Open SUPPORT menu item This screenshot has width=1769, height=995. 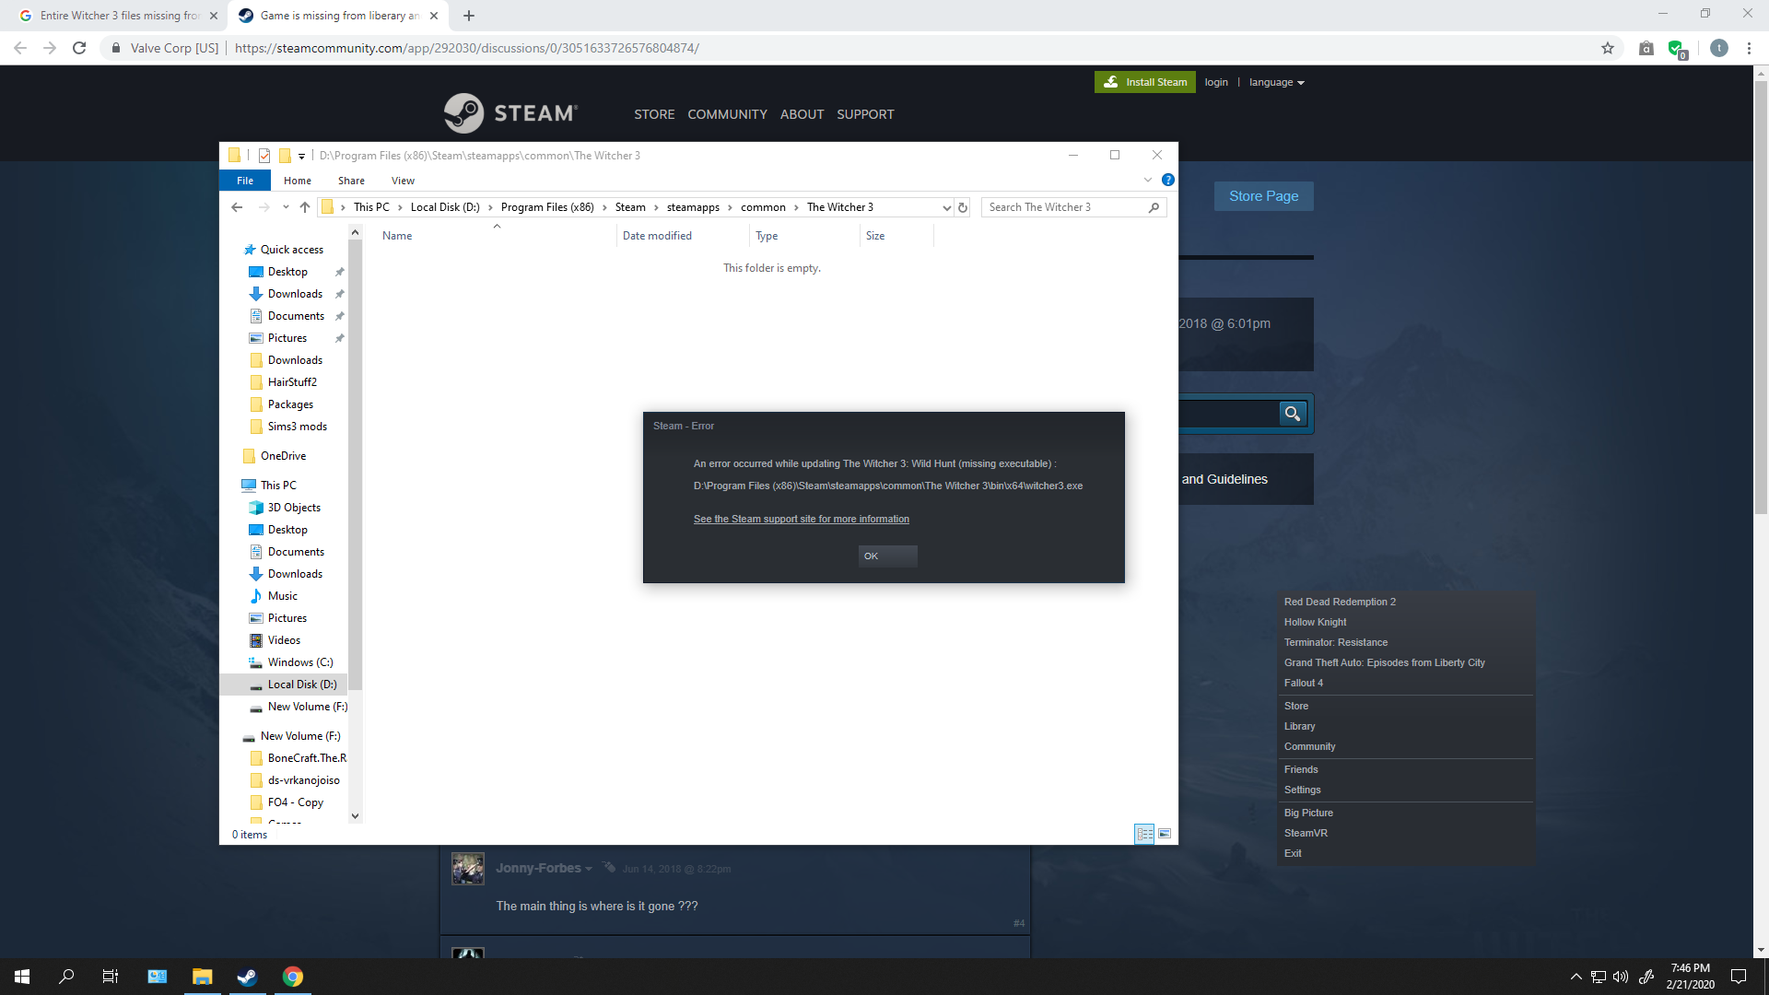pyautogui.click(x=865, y=114)
